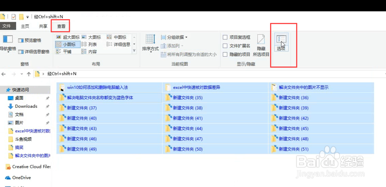Select folder 新建文件夹 (50)
Viewport: 386px width, 187px height.
215,149
